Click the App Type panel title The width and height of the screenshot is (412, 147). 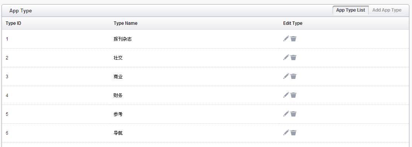[20, 11]
